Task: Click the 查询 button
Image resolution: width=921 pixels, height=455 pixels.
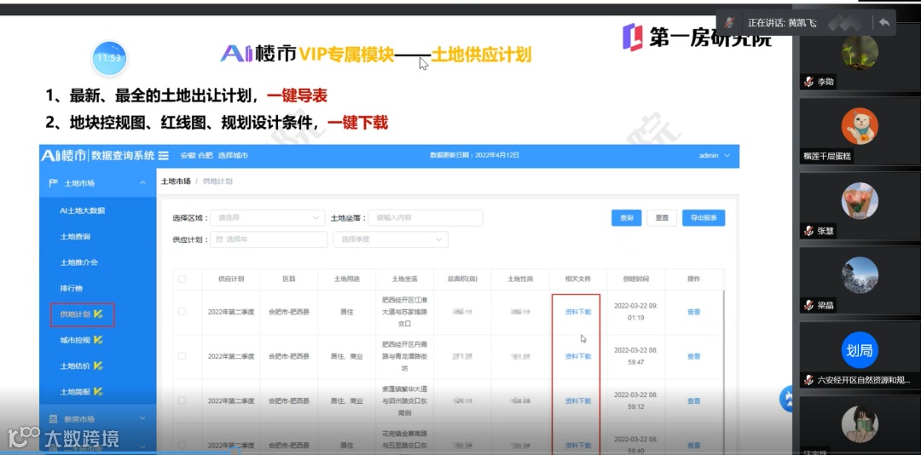Action: pyautogui.click(x=626, y=218)
